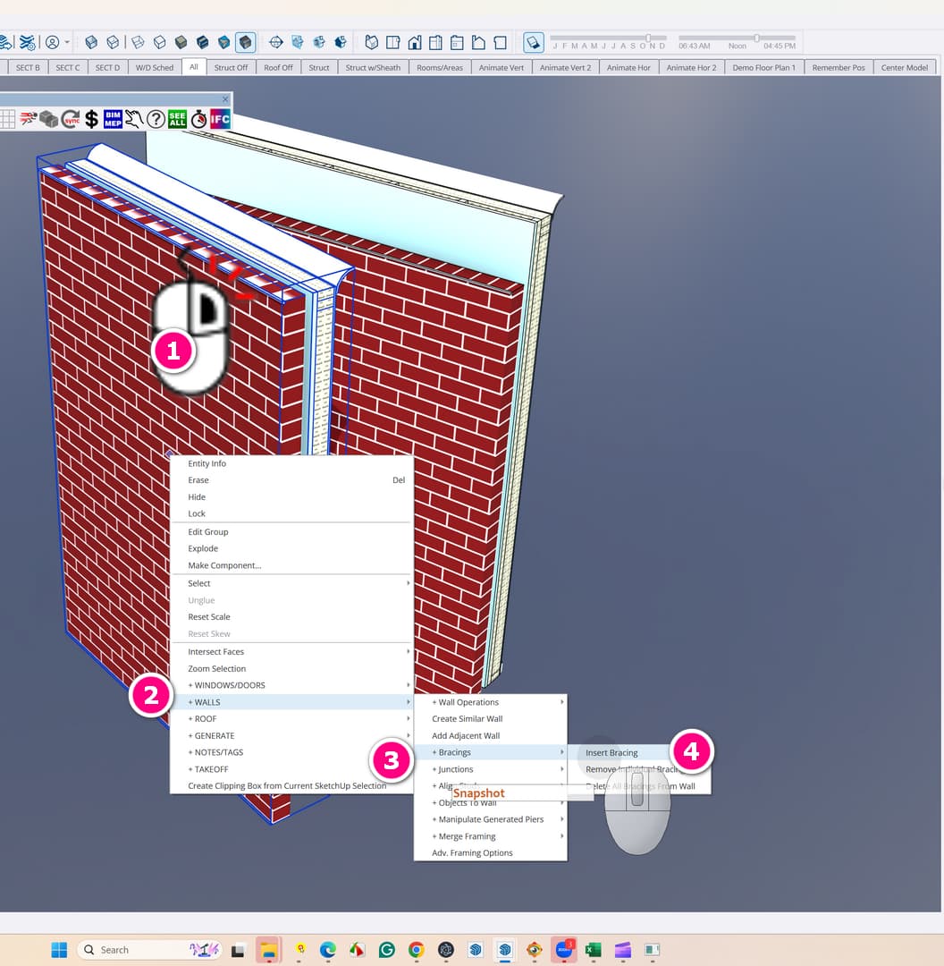Close the floating plugin toolbar

[x=225, y=98]
